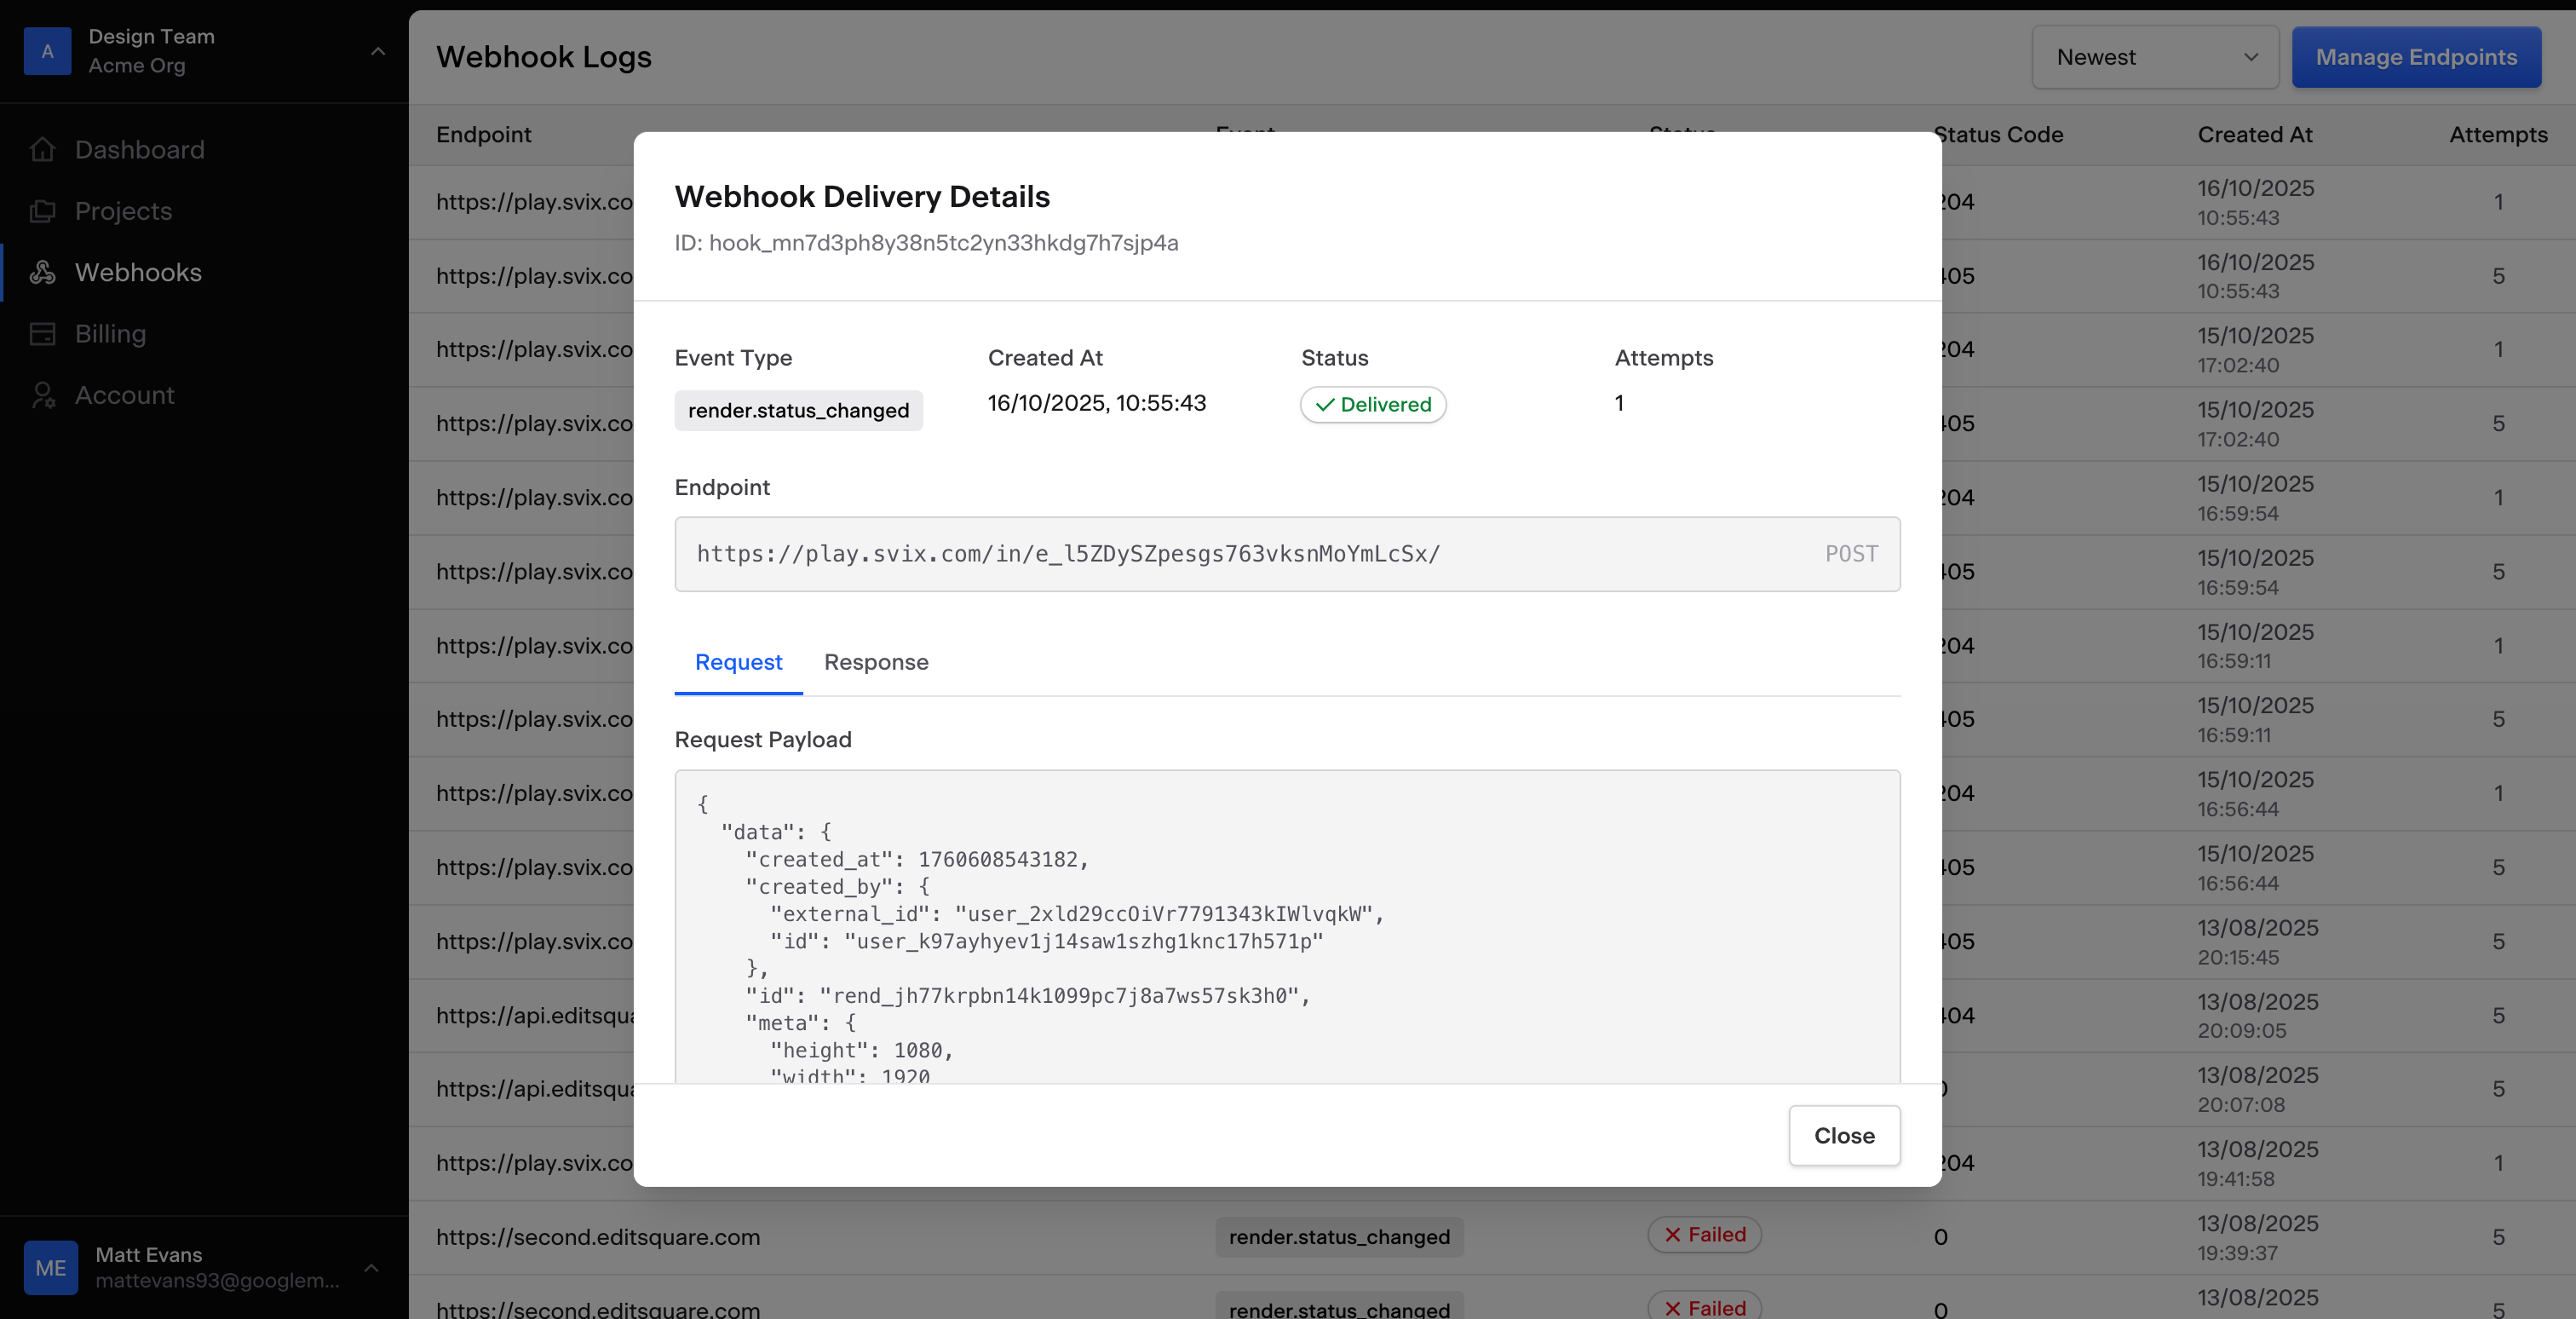
Task: Click the 13/08/2025 19:41:58 row date
Action: 2257,1163
